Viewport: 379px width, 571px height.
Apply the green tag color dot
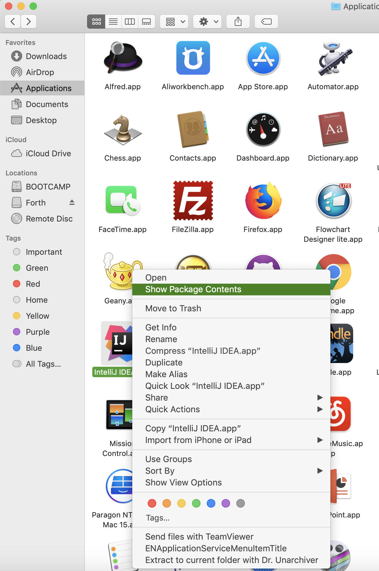click(x=196, y=503)
